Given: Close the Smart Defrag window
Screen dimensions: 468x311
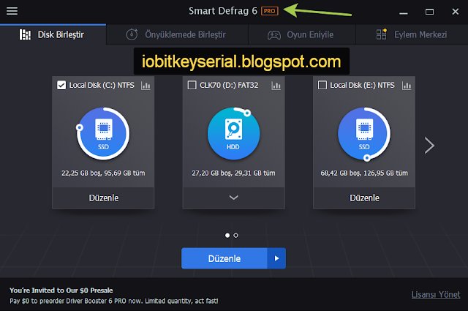Looking at the screenshot, I should click(x=455, y=12).
